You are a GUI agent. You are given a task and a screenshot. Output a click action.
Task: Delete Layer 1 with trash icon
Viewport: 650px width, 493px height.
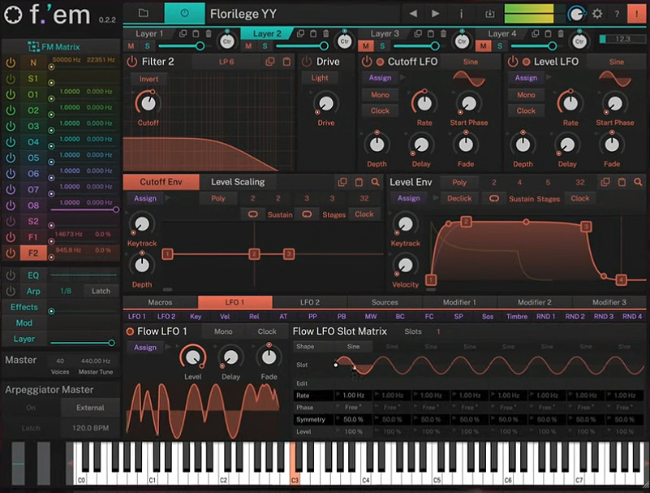coord(209,33)
